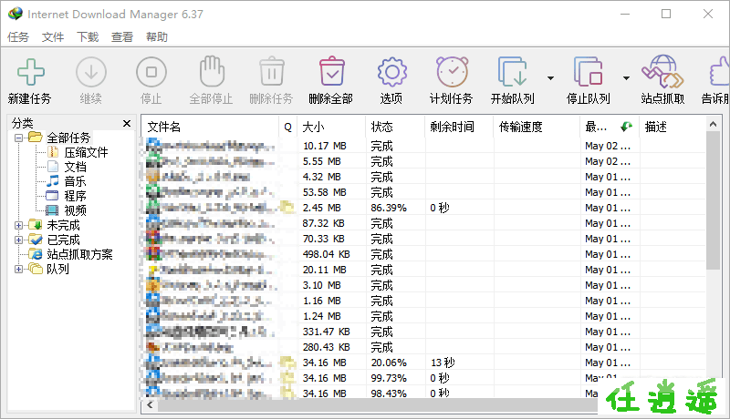The image size is (730, 419).
Task: Select the 全部任务 folder
Action: (x=68, y=138)
